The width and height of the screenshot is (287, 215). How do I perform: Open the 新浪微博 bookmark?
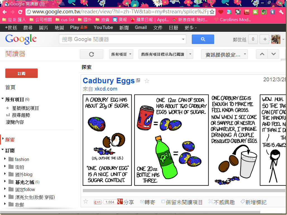click(190, 19)
